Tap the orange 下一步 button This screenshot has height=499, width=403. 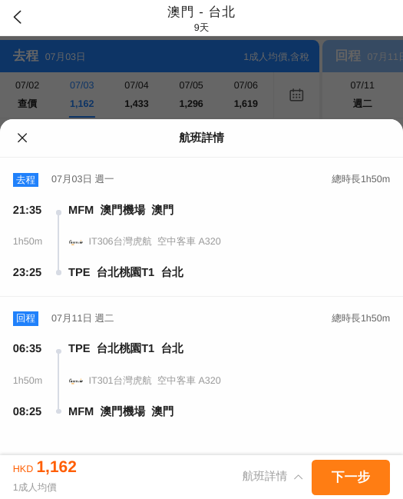point(351,477)
